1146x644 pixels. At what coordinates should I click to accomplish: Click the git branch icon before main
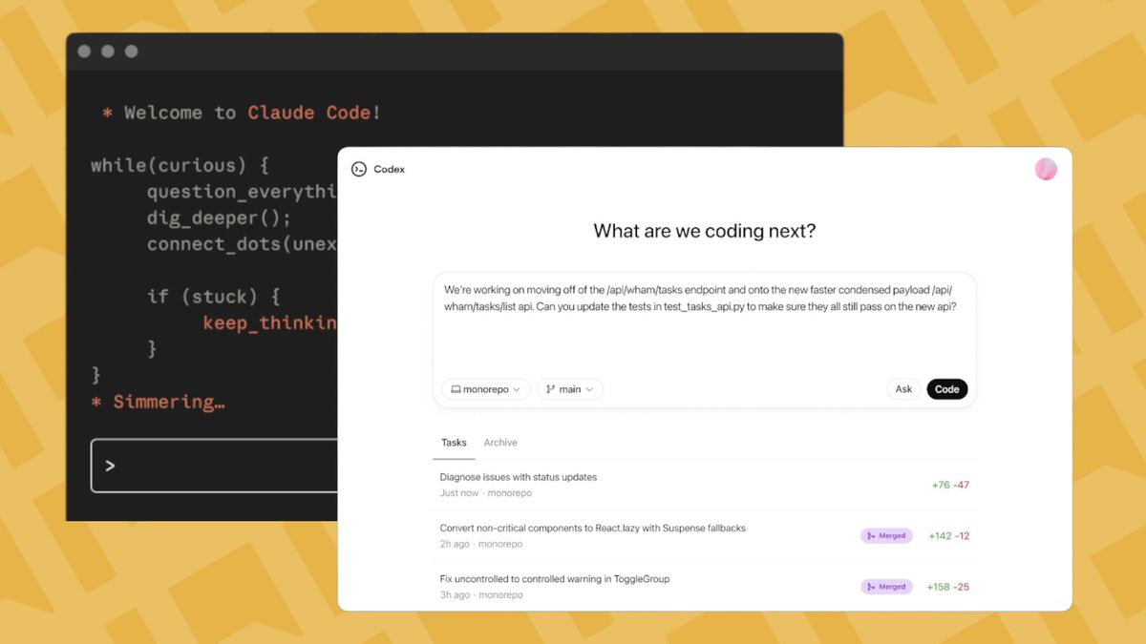click(549, 388)
